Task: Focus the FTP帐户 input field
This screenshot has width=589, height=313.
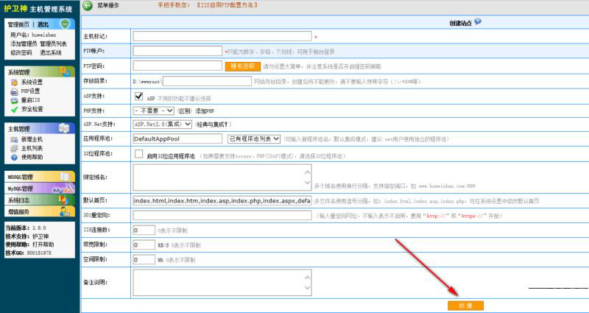Action: click(177, 51)
